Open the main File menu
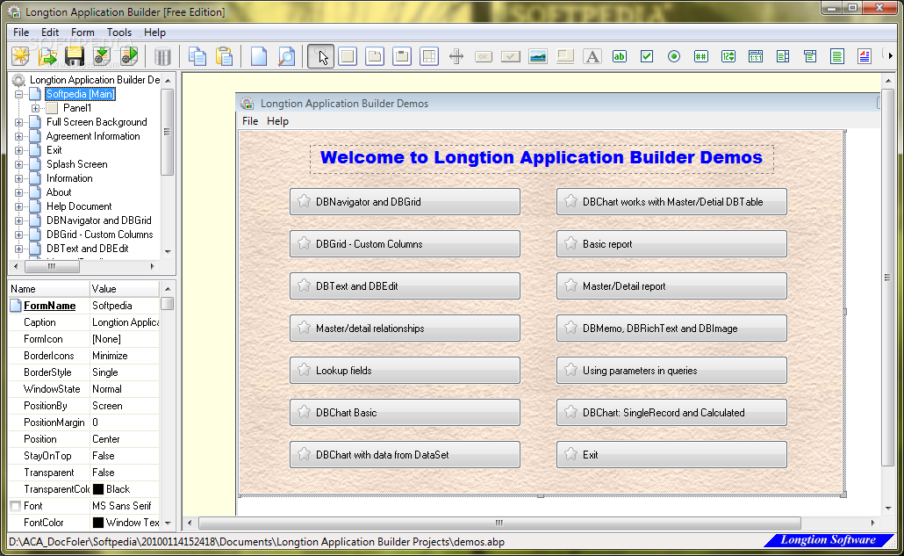 [21, 32]
